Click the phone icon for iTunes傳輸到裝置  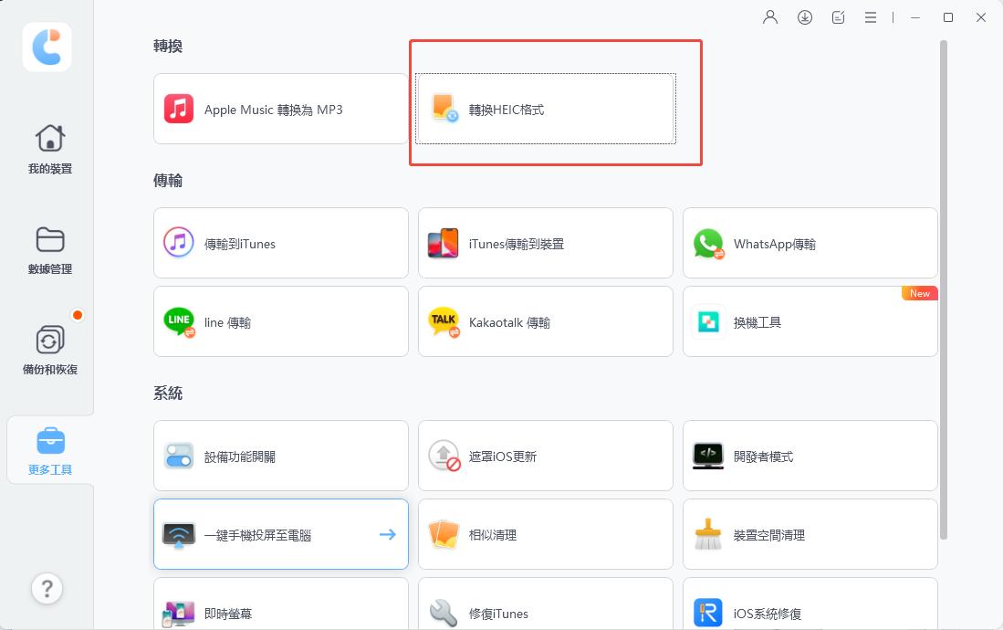tap(444, 243)
